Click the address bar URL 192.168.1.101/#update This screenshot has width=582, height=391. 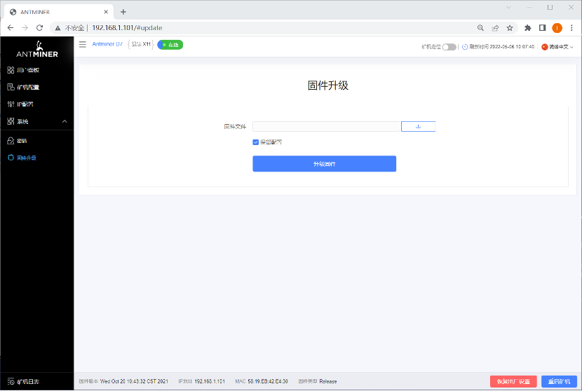click(x=127, y=28)
